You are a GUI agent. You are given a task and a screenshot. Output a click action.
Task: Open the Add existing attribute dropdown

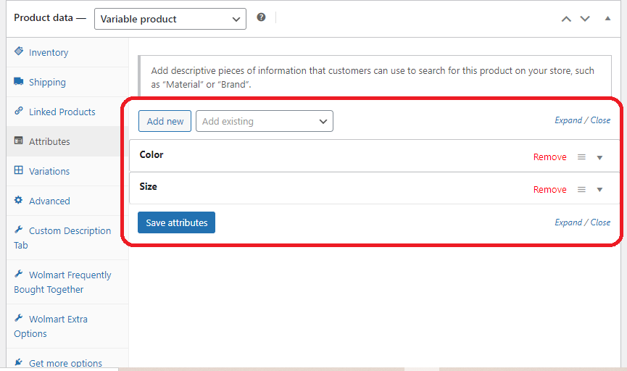(x=265, y=122)
